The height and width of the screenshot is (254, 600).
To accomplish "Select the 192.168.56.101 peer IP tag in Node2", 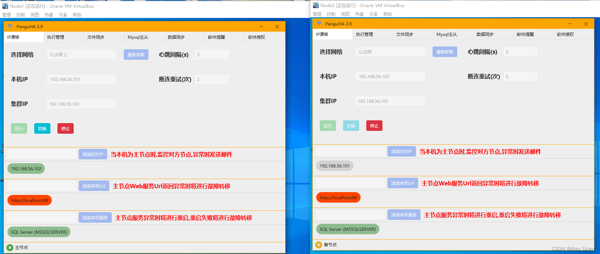I will coord(335,166).
